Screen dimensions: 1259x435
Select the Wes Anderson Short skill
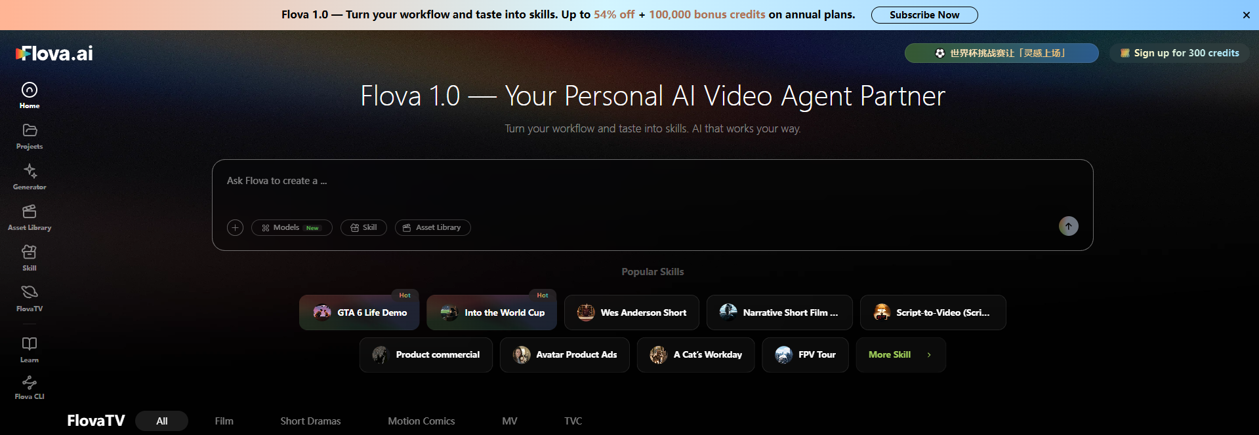pyautogui.click(x=631, y=312)
